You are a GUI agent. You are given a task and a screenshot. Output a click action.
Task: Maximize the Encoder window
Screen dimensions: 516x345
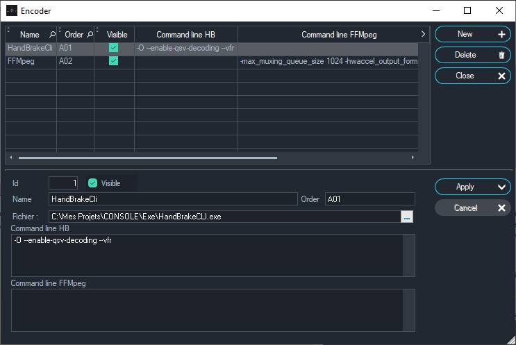coord(467,10)
